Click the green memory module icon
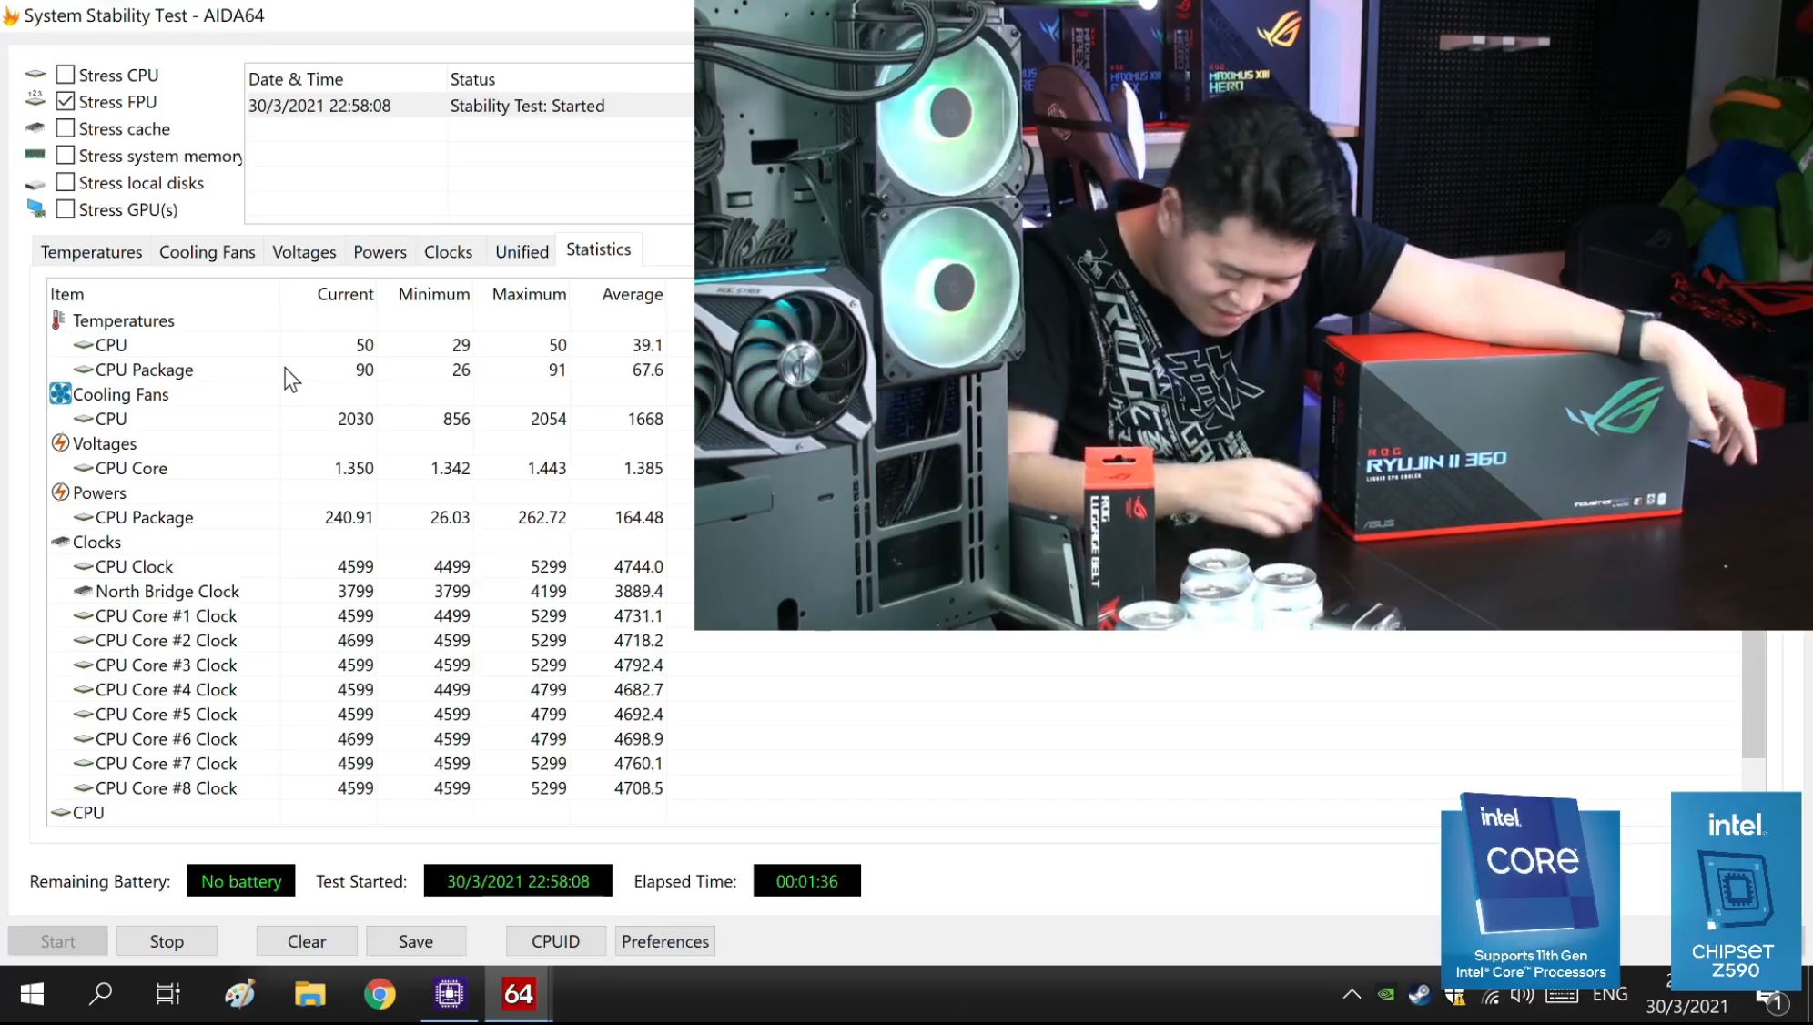Image resolution: width=1813 pixels, height=1025 pixels. [35, 154]
